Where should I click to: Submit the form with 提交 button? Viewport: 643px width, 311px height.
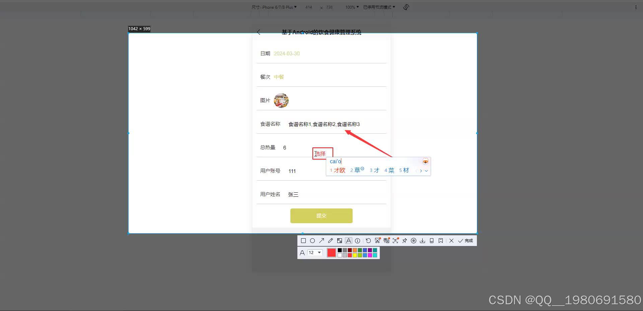pyautogui.click(x=321, y=216)
